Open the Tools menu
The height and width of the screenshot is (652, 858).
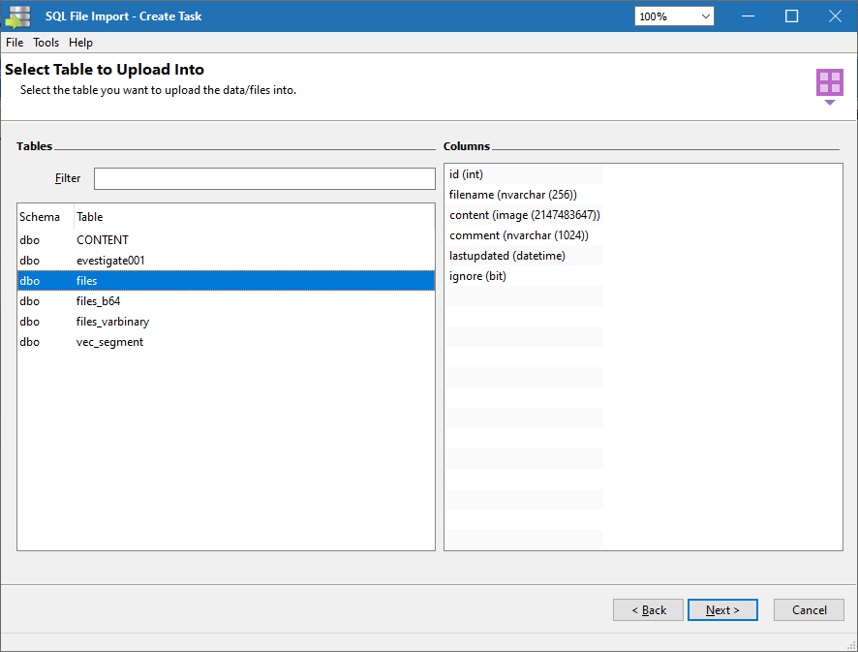tap(46, 43)
